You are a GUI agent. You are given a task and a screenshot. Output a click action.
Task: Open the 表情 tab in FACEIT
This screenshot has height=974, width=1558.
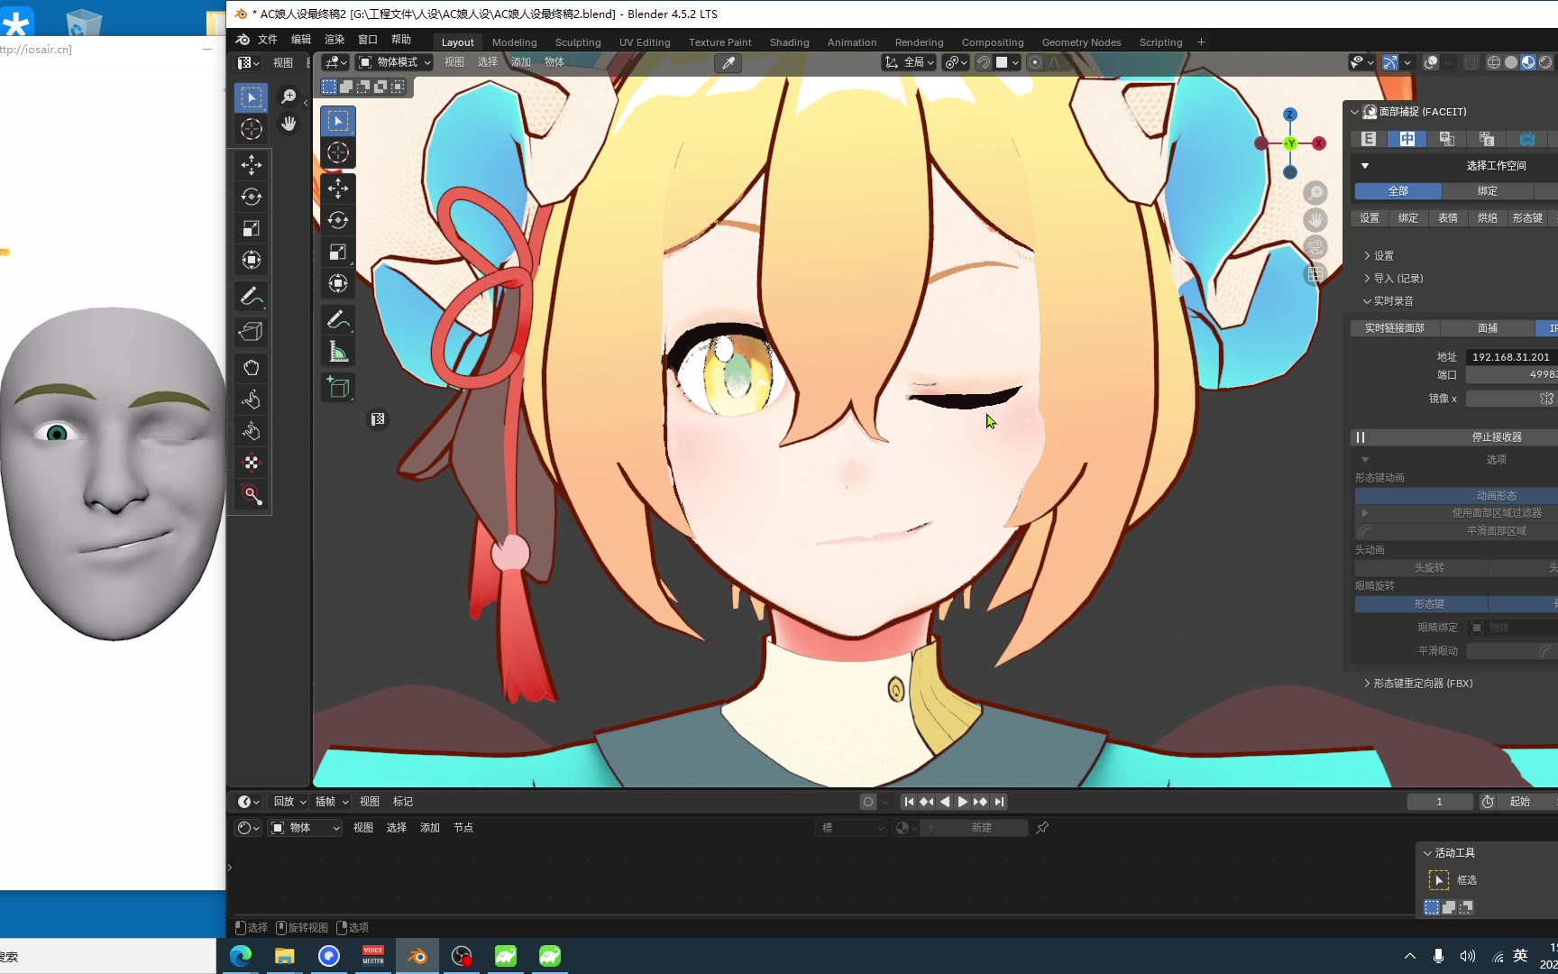coord(1448,218)
